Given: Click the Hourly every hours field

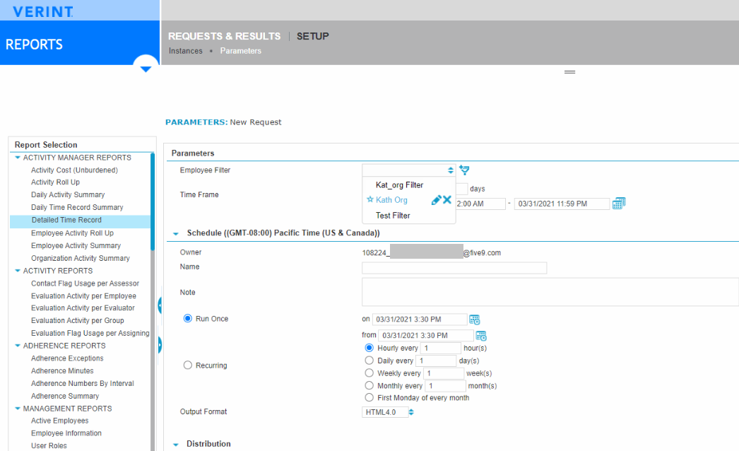Looking at the screenshot, I should coord(441,348).
